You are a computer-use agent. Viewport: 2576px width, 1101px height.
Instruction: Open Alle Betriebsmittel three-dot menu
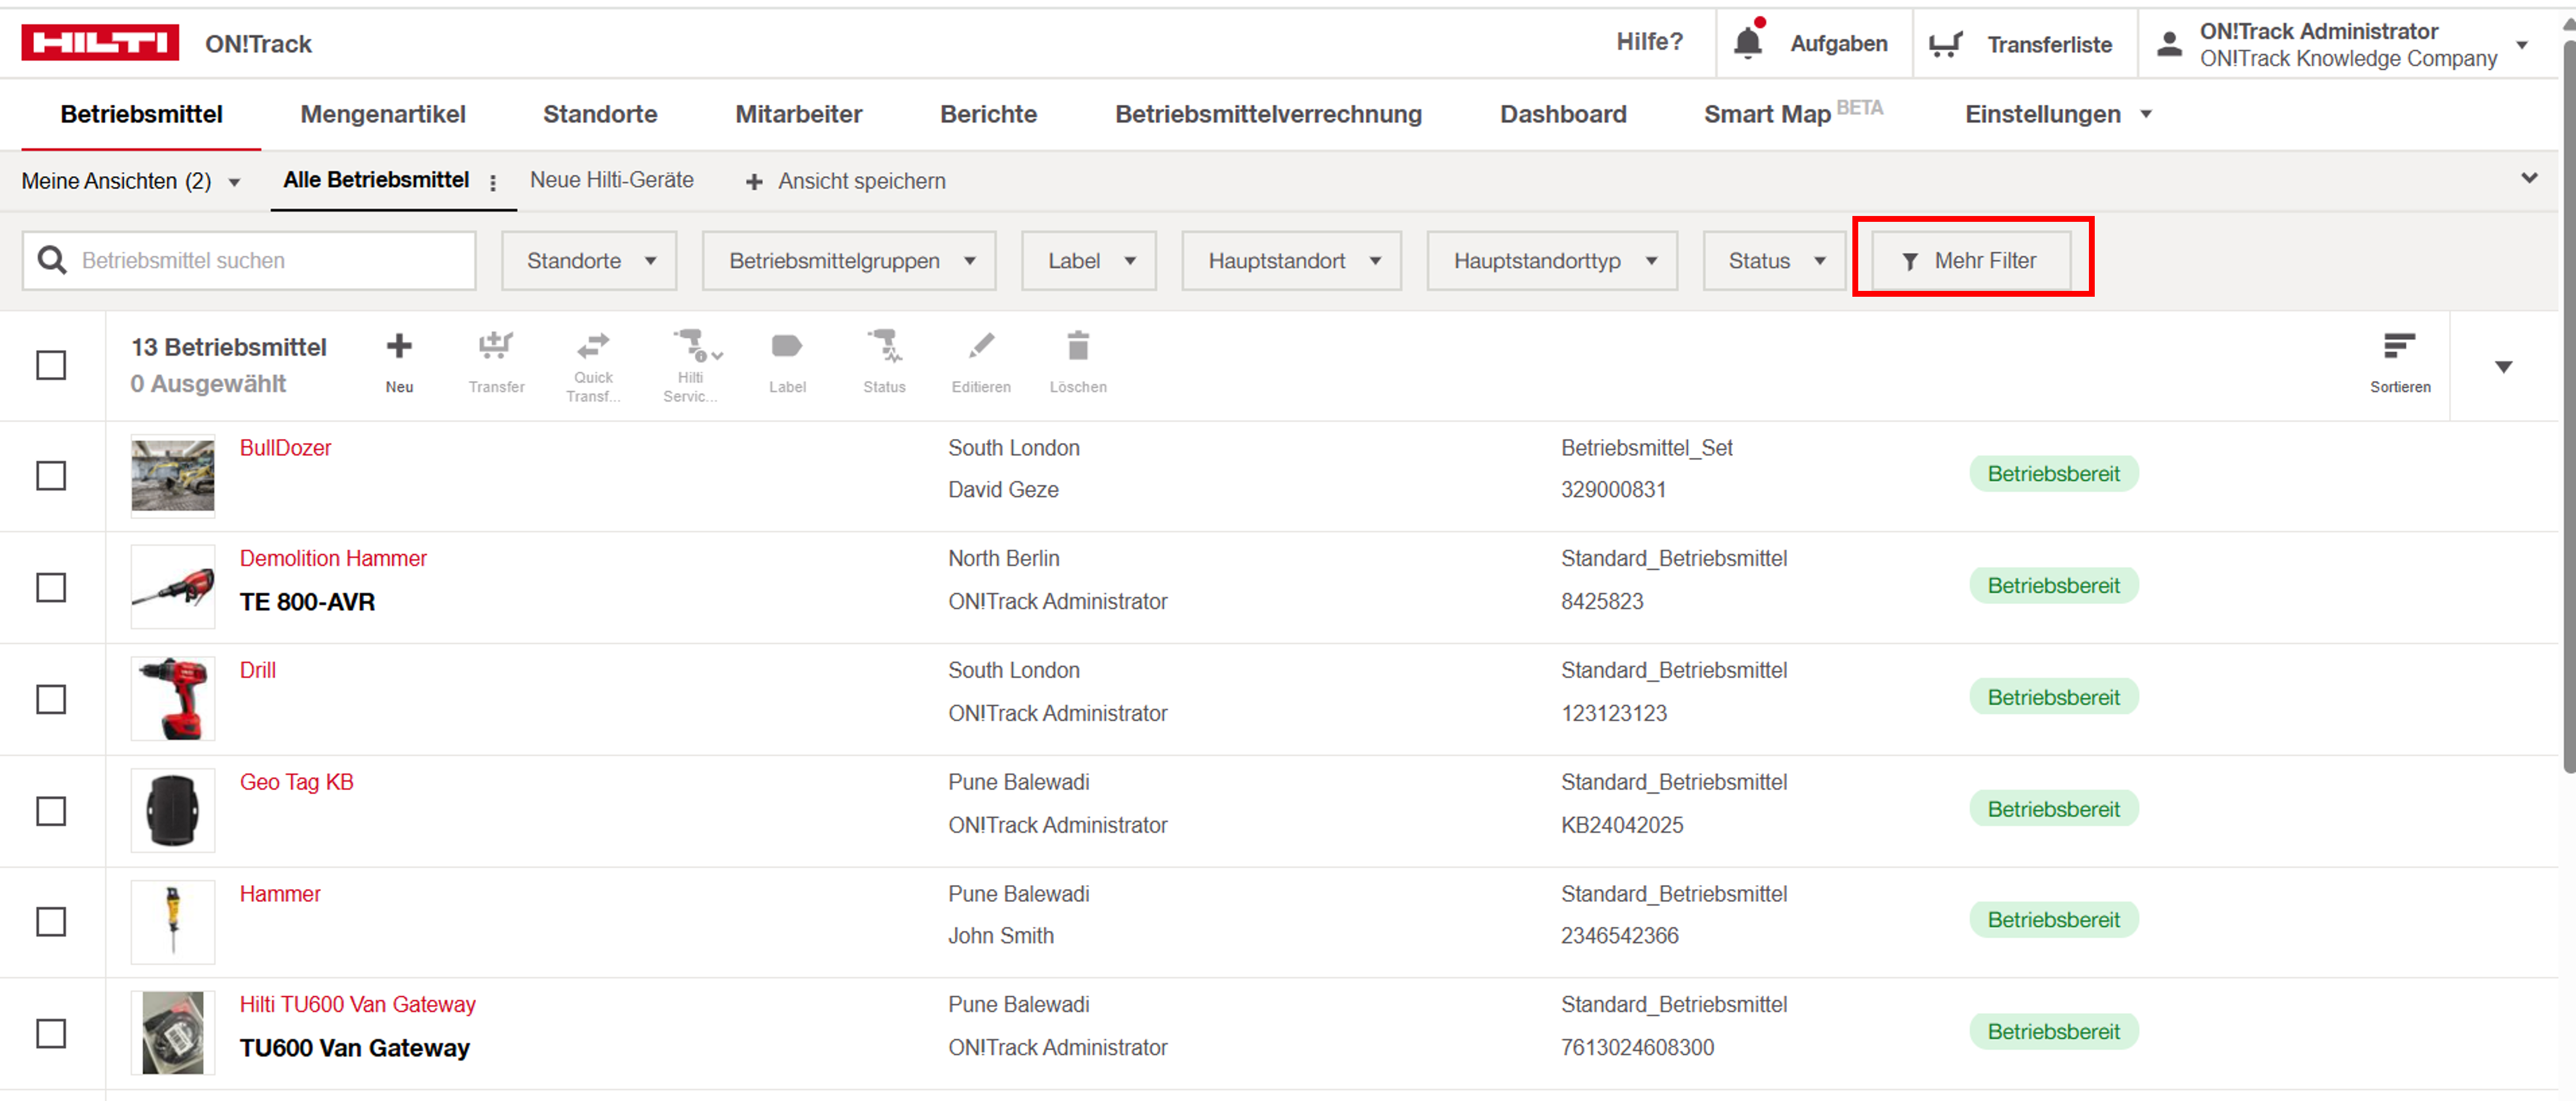tap(493, 182)
